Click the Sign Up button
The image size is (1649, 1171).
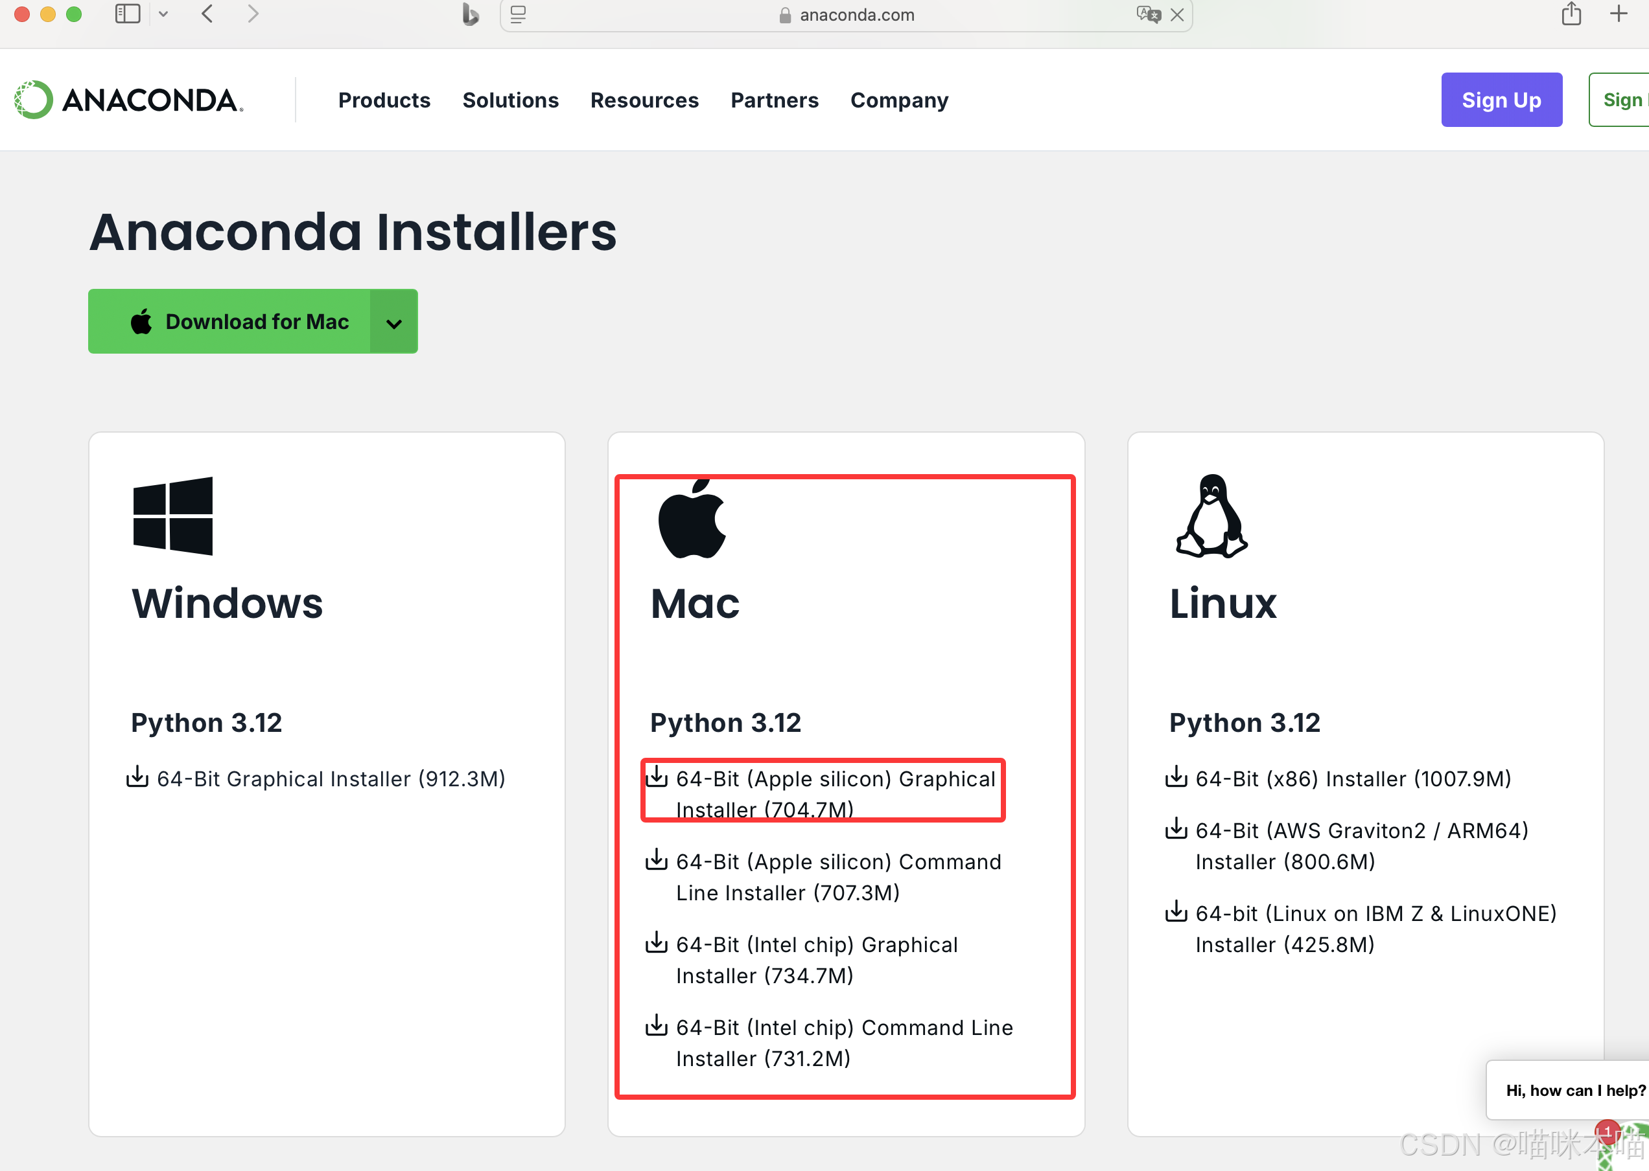click(1501, 100)
